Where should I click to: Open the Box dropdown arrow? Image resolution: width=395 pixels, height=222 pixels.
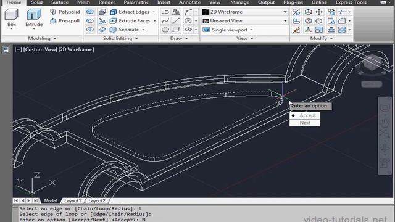pos(12,29)
